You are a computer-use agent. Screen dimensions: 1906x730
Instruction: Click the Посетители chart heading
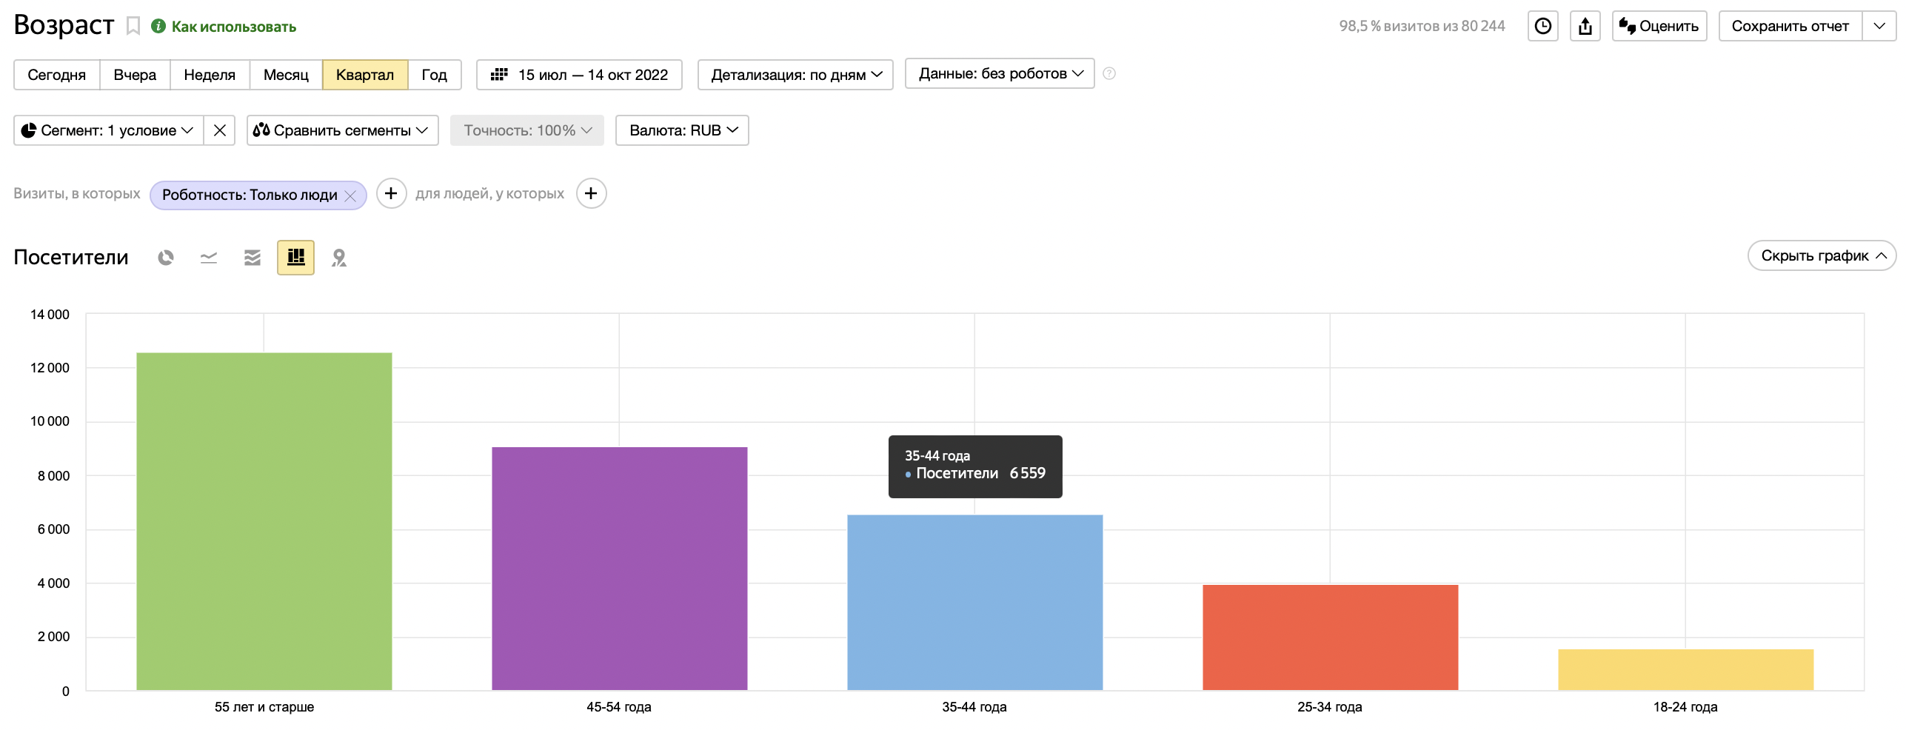71,257
